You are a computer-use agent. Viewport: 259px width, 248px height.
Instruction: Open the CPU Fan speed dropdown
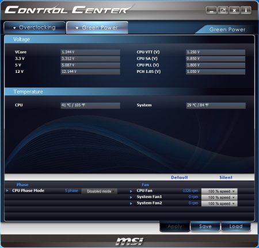click(219, 191)
